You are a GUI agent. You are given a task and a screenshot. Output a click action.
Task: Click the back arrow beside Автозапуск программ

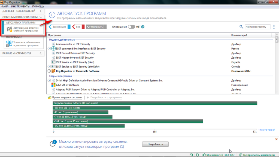[x=52, y=15]
